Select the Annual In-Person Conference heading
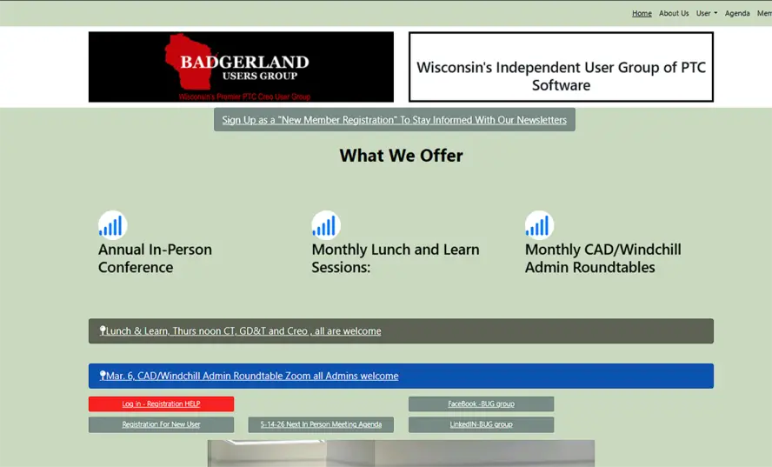The image size is (772, 467). click(x=155, y=258)
